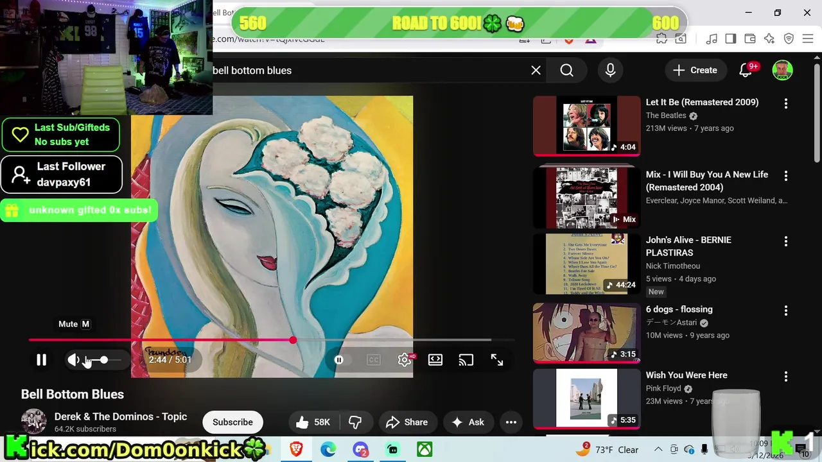Click the red video progress bar scrubber
This screenshot has width=822, height=462.
pyautogui.click(x=293, y=340)
